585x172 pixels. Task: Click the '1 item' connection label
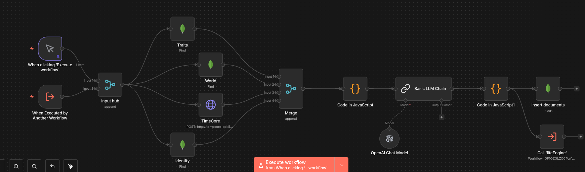pos(80,65)
